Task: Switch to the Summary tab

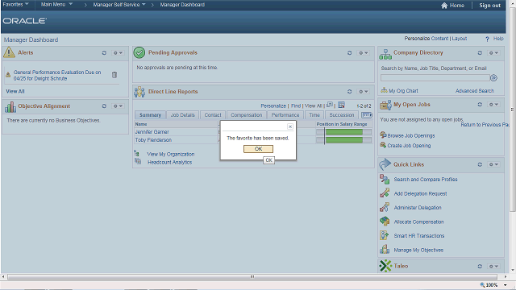Action: [150, 114]
